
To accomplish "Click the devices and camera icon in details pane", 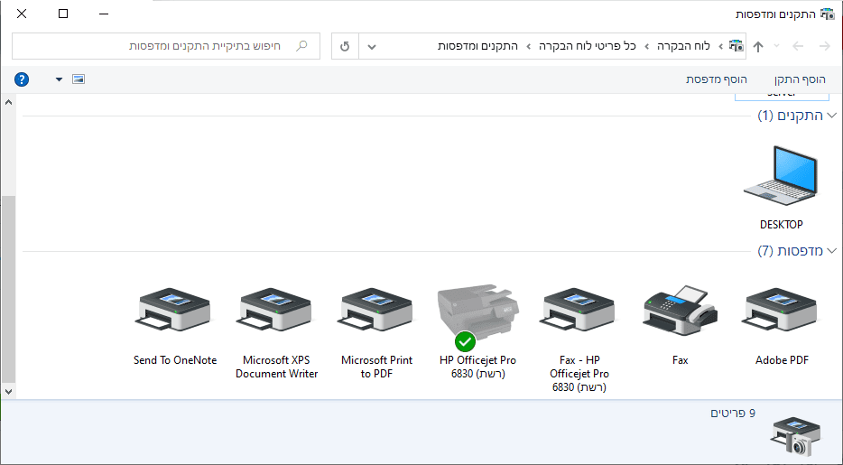I will [x=796, y=437].
